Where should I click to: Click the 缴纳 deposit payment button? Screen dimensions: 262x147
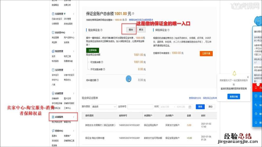click(x=131, y=30)
